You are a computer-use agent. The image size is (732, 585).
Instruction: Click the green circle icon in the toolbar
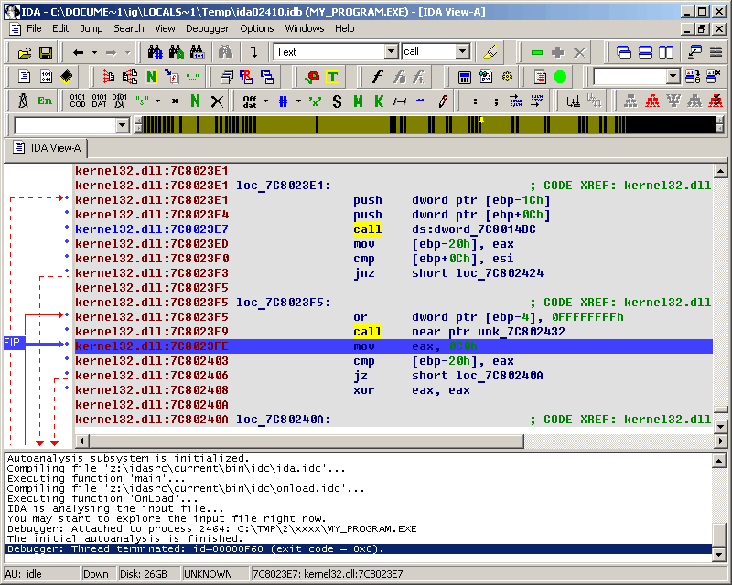[560, 77]
